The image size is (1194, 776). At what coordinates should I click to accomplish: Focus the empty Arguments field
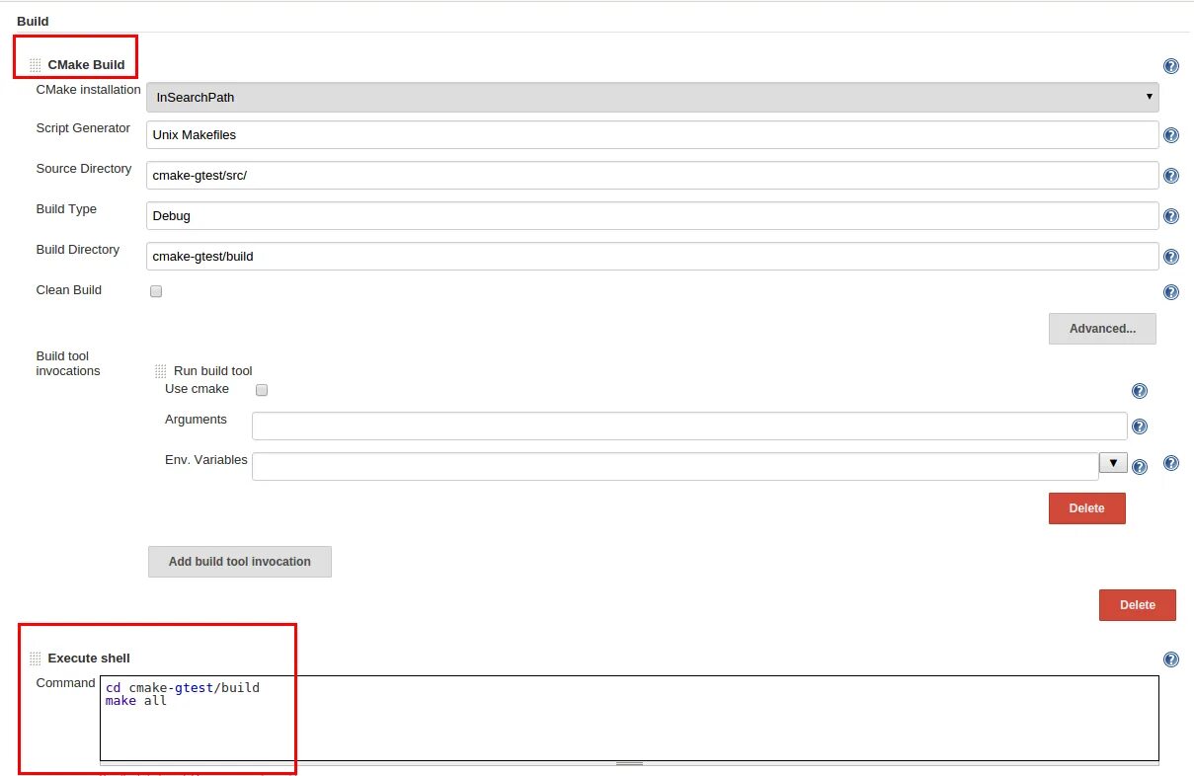(689, 426)
